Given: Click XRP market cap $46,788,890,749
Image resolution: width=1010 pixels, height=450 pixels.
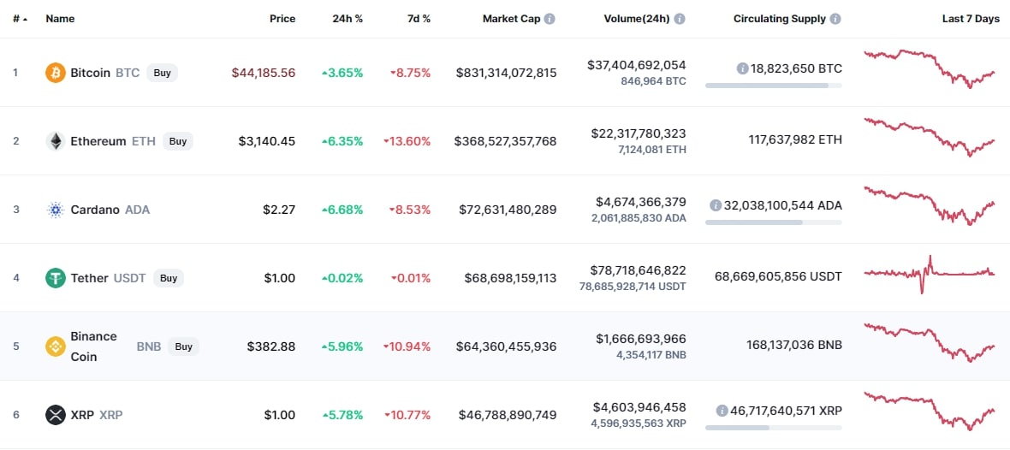Looking at the screenshot, I should tap(508, 415).
